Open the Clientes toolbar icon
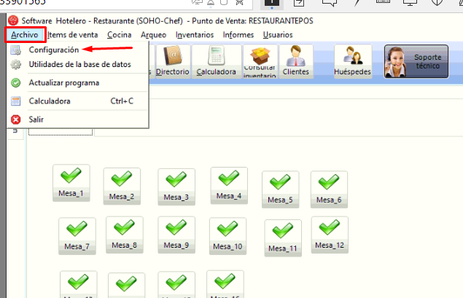 (297, 61)
